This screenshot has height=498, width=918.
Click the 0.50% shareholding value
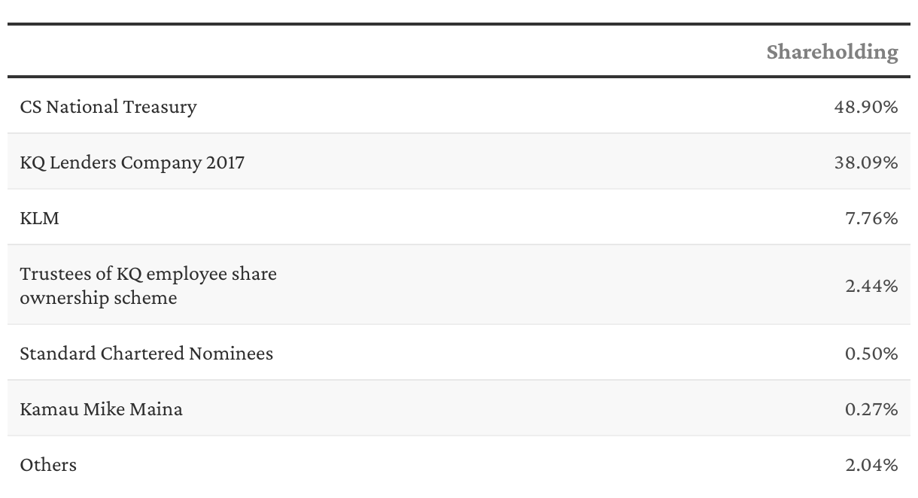871,353
